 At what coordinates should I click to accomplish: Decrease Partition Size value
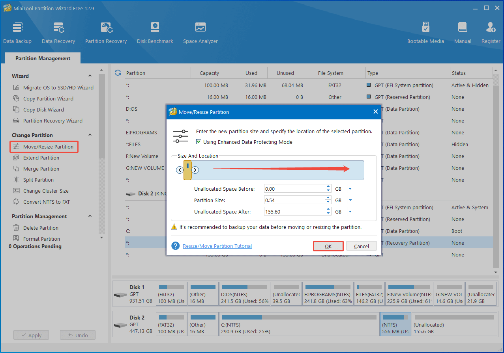coord(328,202)
